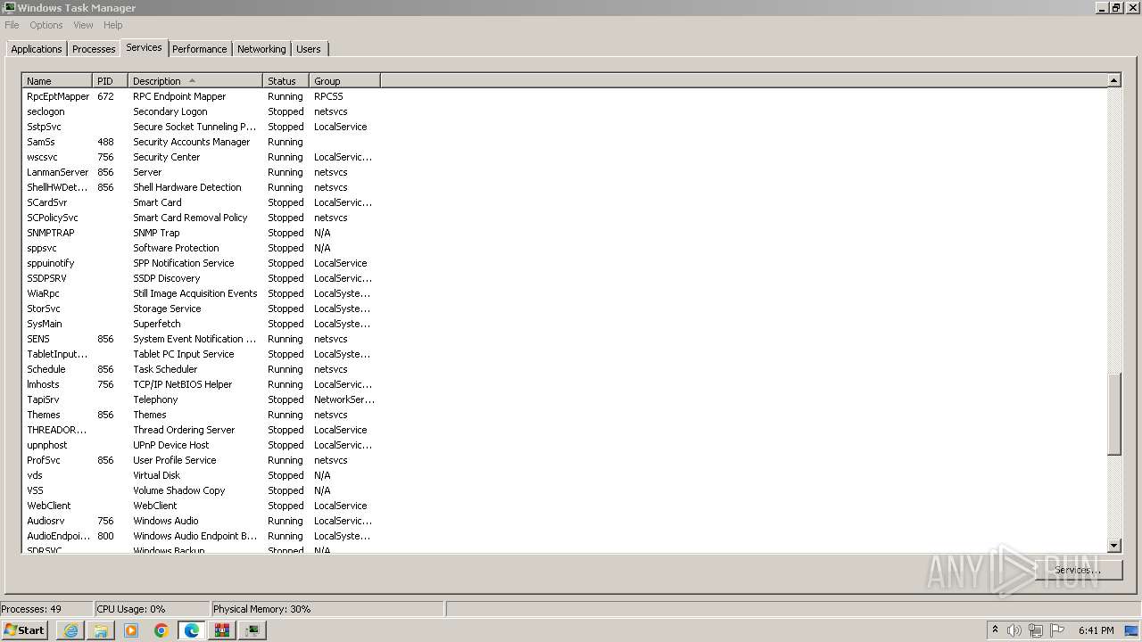Click the Task Manager taskbar icon
This screenshot has height=642, width=1142.
(252, 630)
